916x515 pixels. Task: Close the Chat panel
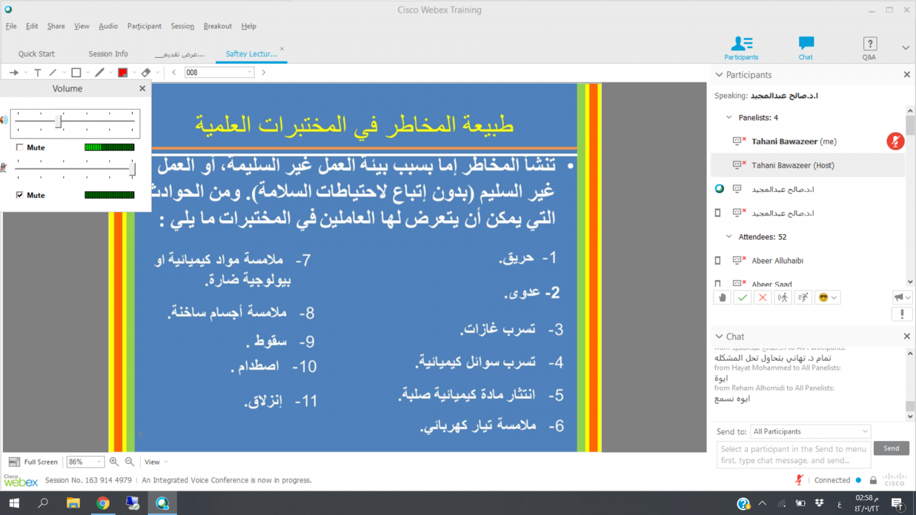pos(907,336)
